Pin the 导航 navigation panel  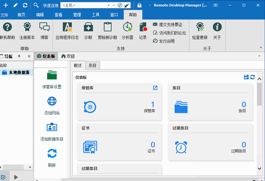pyautogui.click(x=19, y=56)
